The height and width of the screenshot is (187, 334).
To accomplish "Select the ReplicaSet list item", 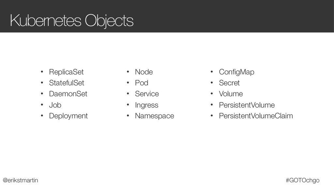I will click(66, 72).
